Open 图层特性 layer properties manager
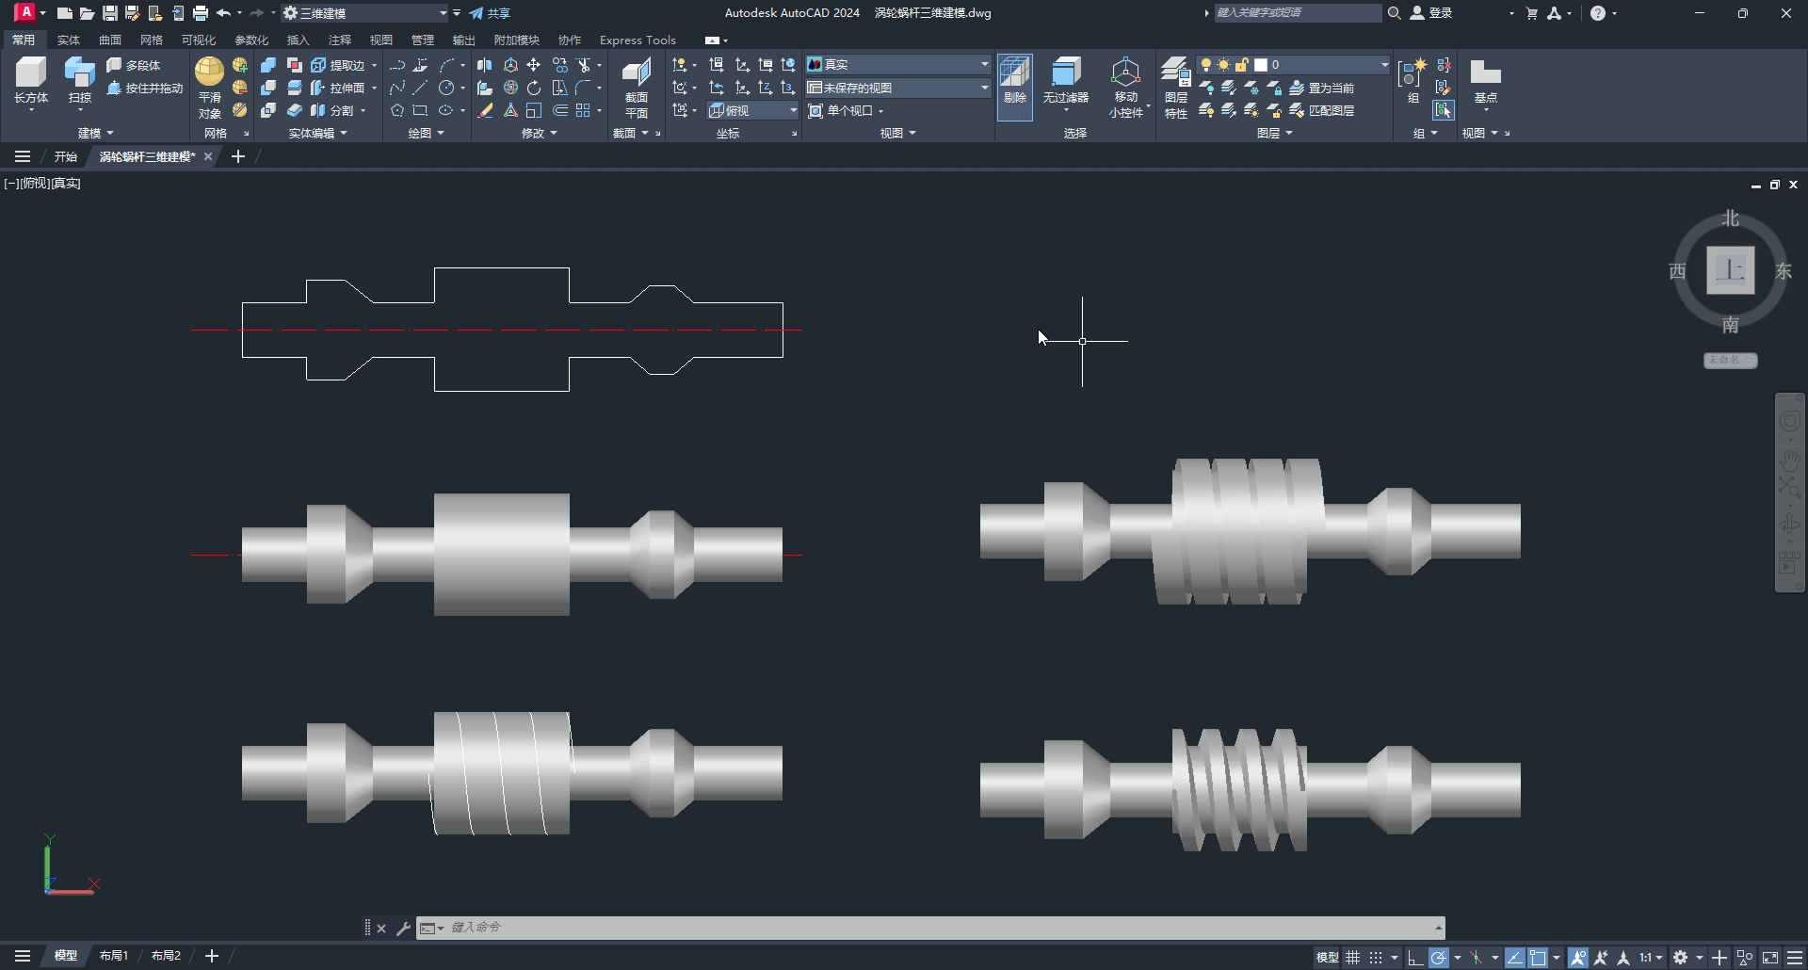This screenshot has height=970, width=1808. tap(1176, 87)
